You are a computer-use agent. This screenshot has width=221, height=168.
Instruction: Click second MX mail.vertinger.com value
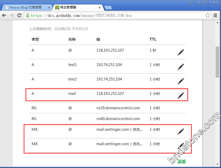coord(120,144)
